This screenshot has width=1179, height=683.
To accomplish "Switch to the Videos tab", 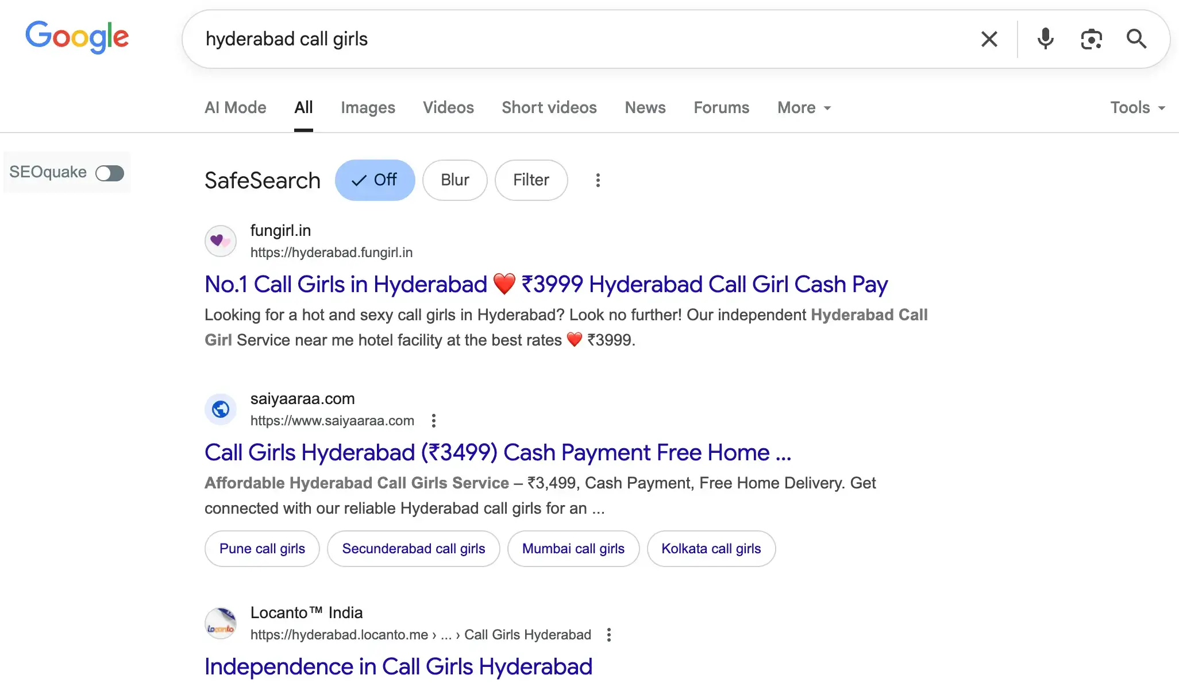I will (448, 108).
